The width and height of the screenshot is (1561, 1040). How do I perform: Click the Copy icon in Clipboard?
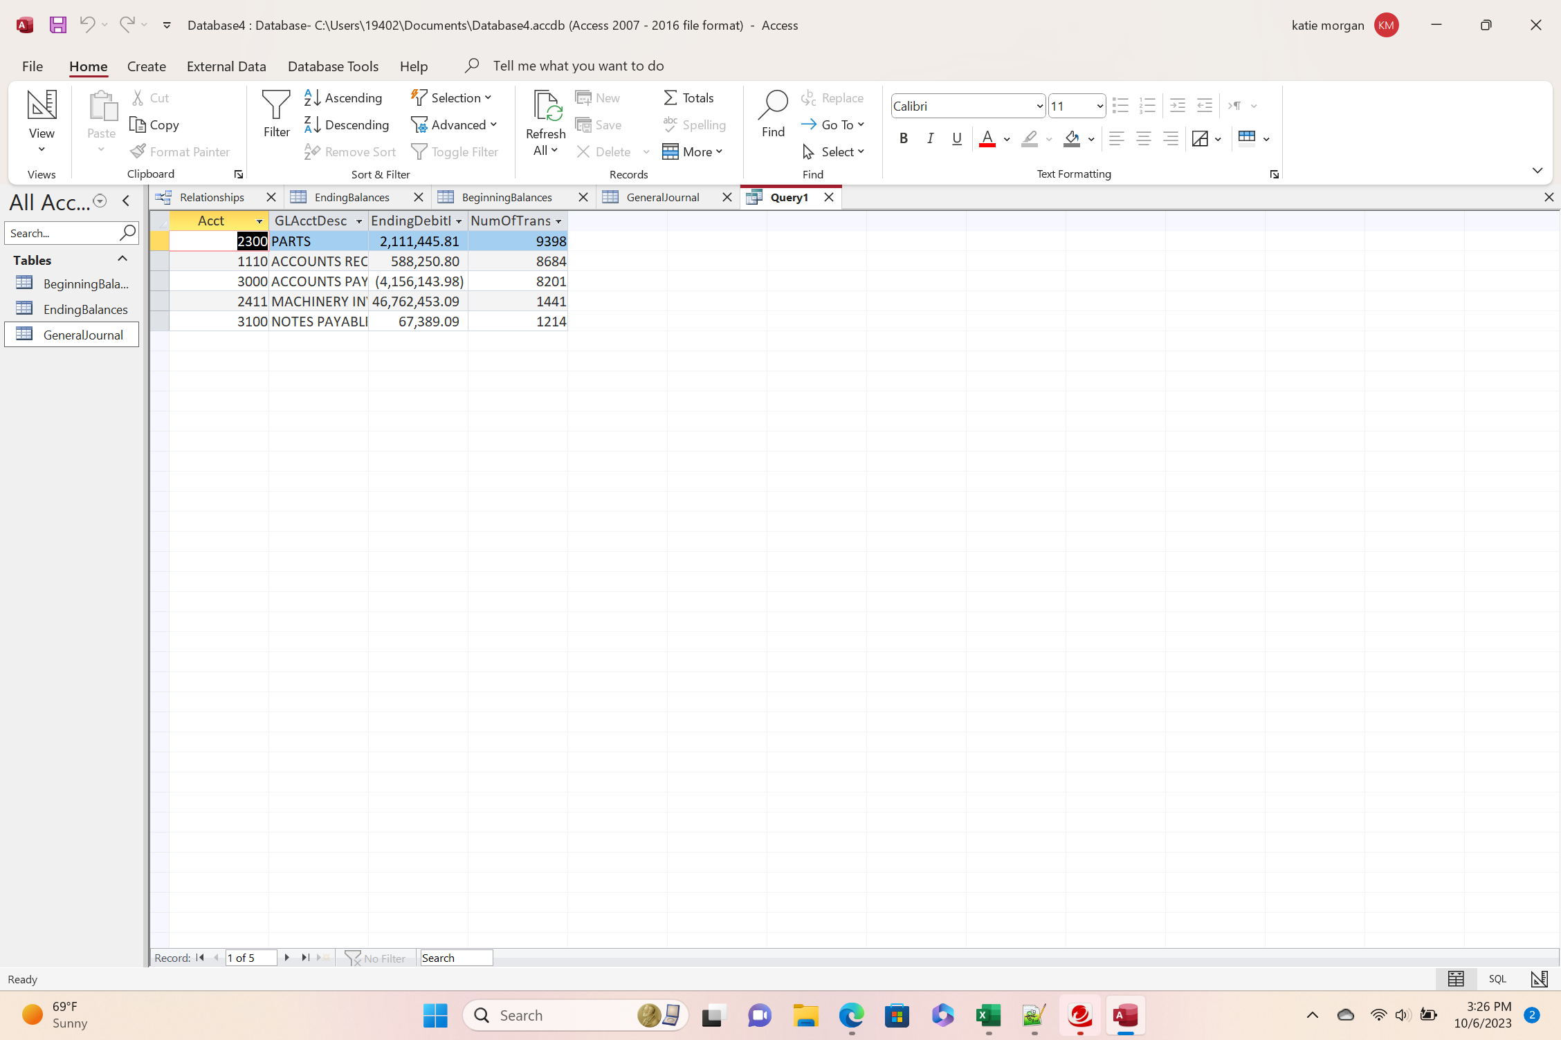(138, 124)
